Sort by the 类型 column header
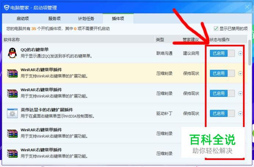Screen dimensions: 254x167 [x=160, y=40]
